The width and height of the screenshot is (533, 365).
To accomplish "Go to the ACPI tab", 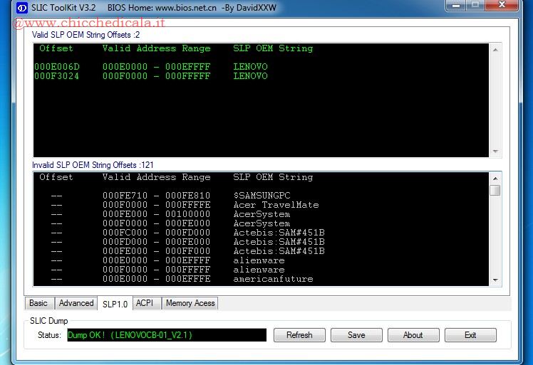I will point(145,303).
